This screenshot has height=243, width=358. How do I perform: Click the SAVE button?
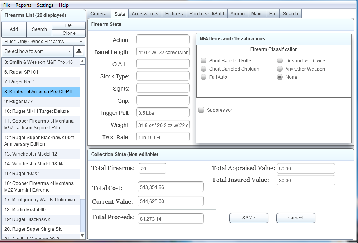coord(249,218)
